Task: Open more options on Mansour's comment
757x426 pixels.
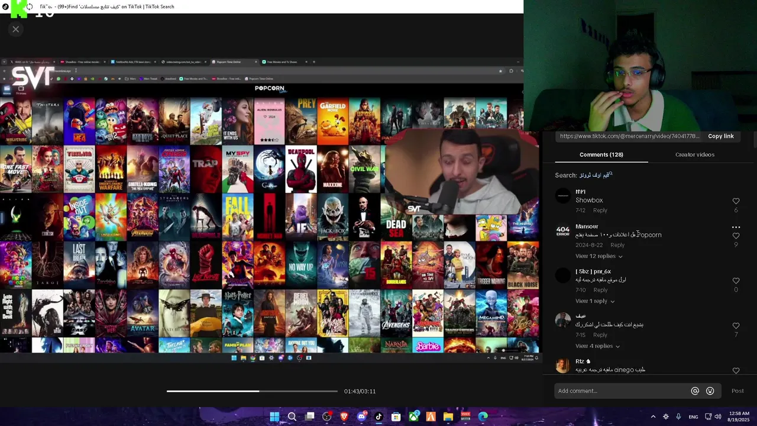Action: pos(736,227)
